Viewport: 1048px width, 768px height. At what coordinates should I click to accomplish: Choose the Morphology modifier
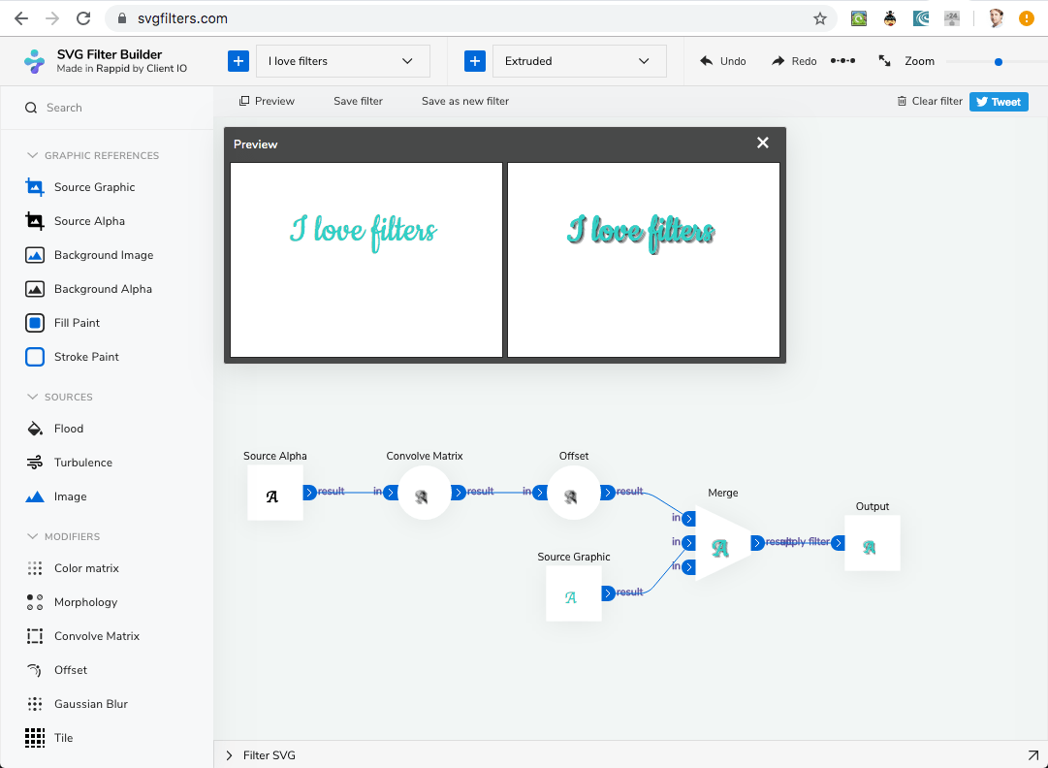point(86,601)
